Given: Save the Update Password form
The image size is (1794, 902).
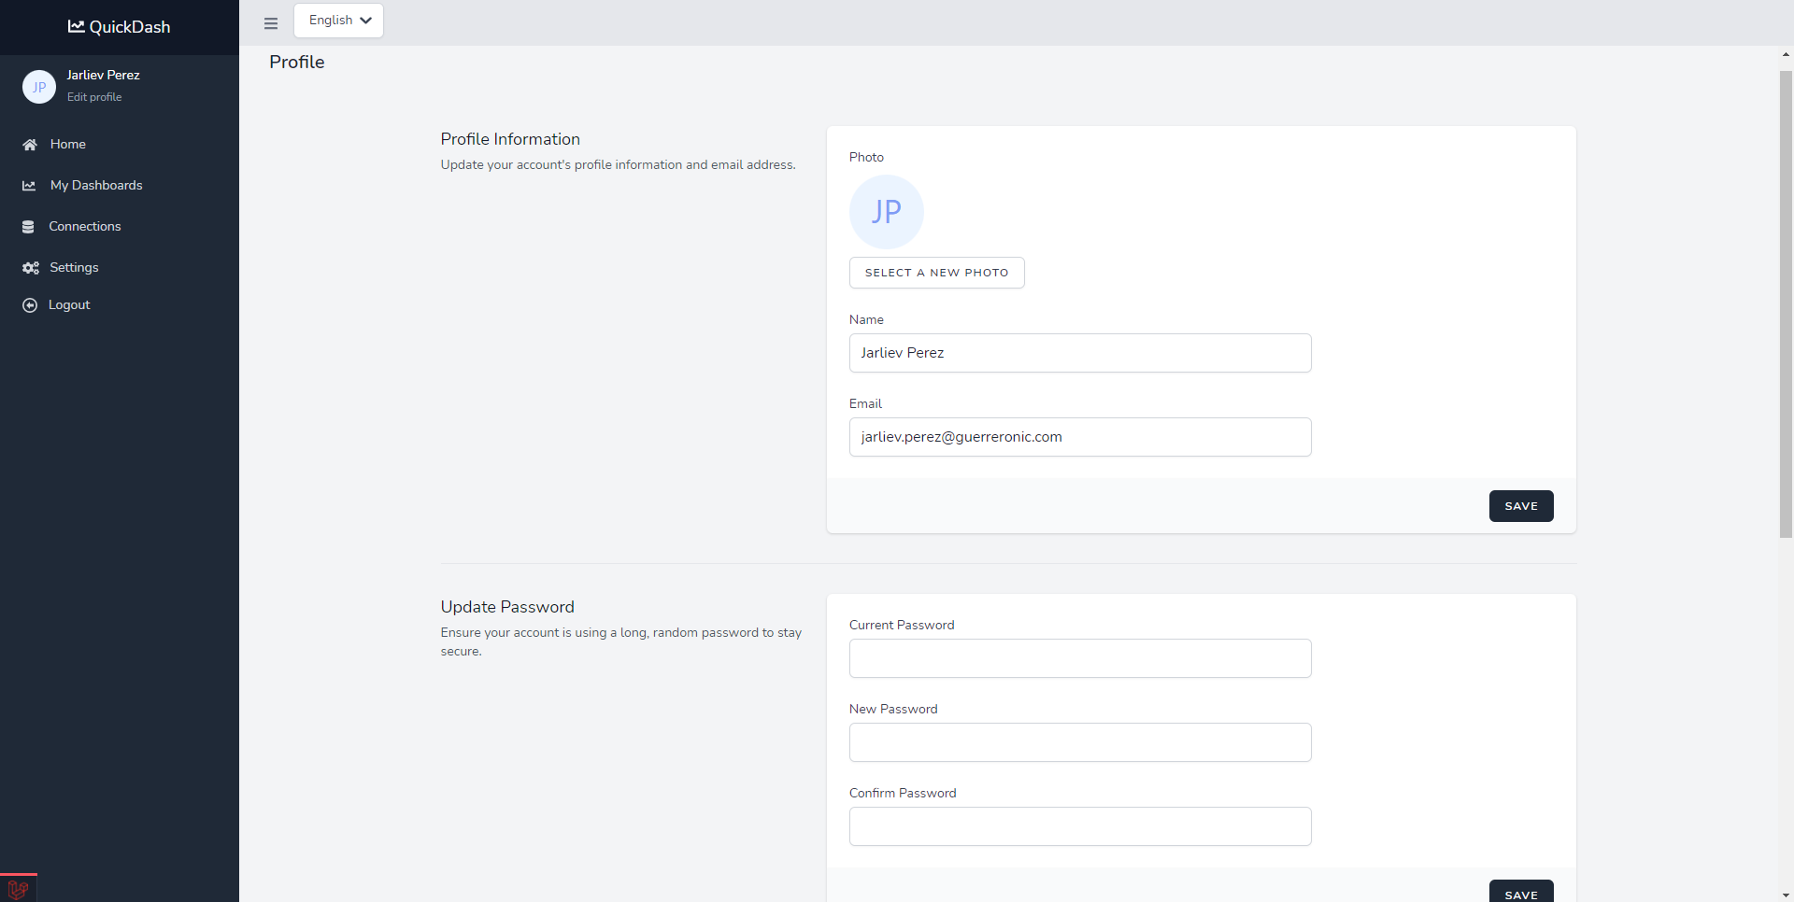Looking at the screenshot, I should [1520, 893].
